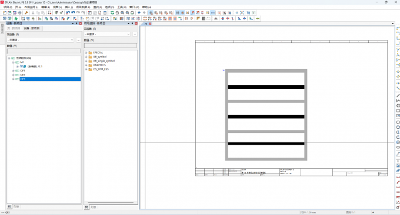Switch device navigator to list (列表) view
This screenshot has width=400, height=215.
pos(16,207)
